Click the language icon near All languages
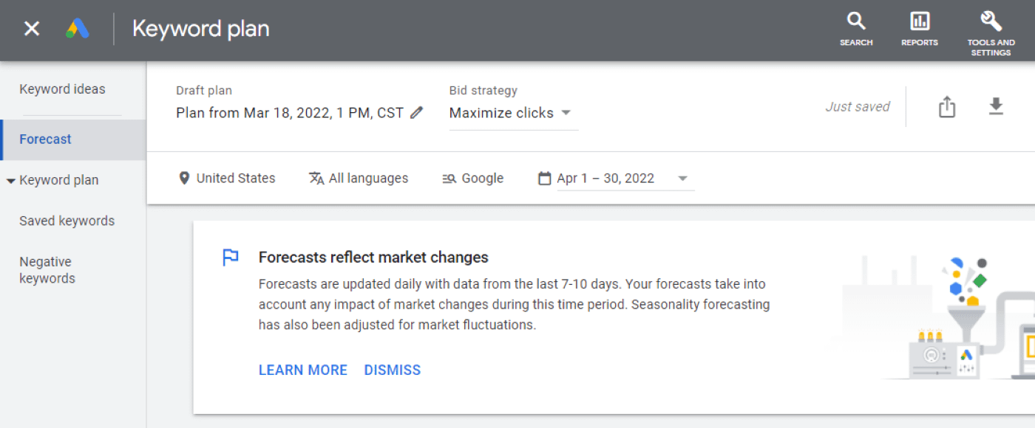Image resolution: width=1035 pixels, height=428 pixels. [x=316, y=178]
